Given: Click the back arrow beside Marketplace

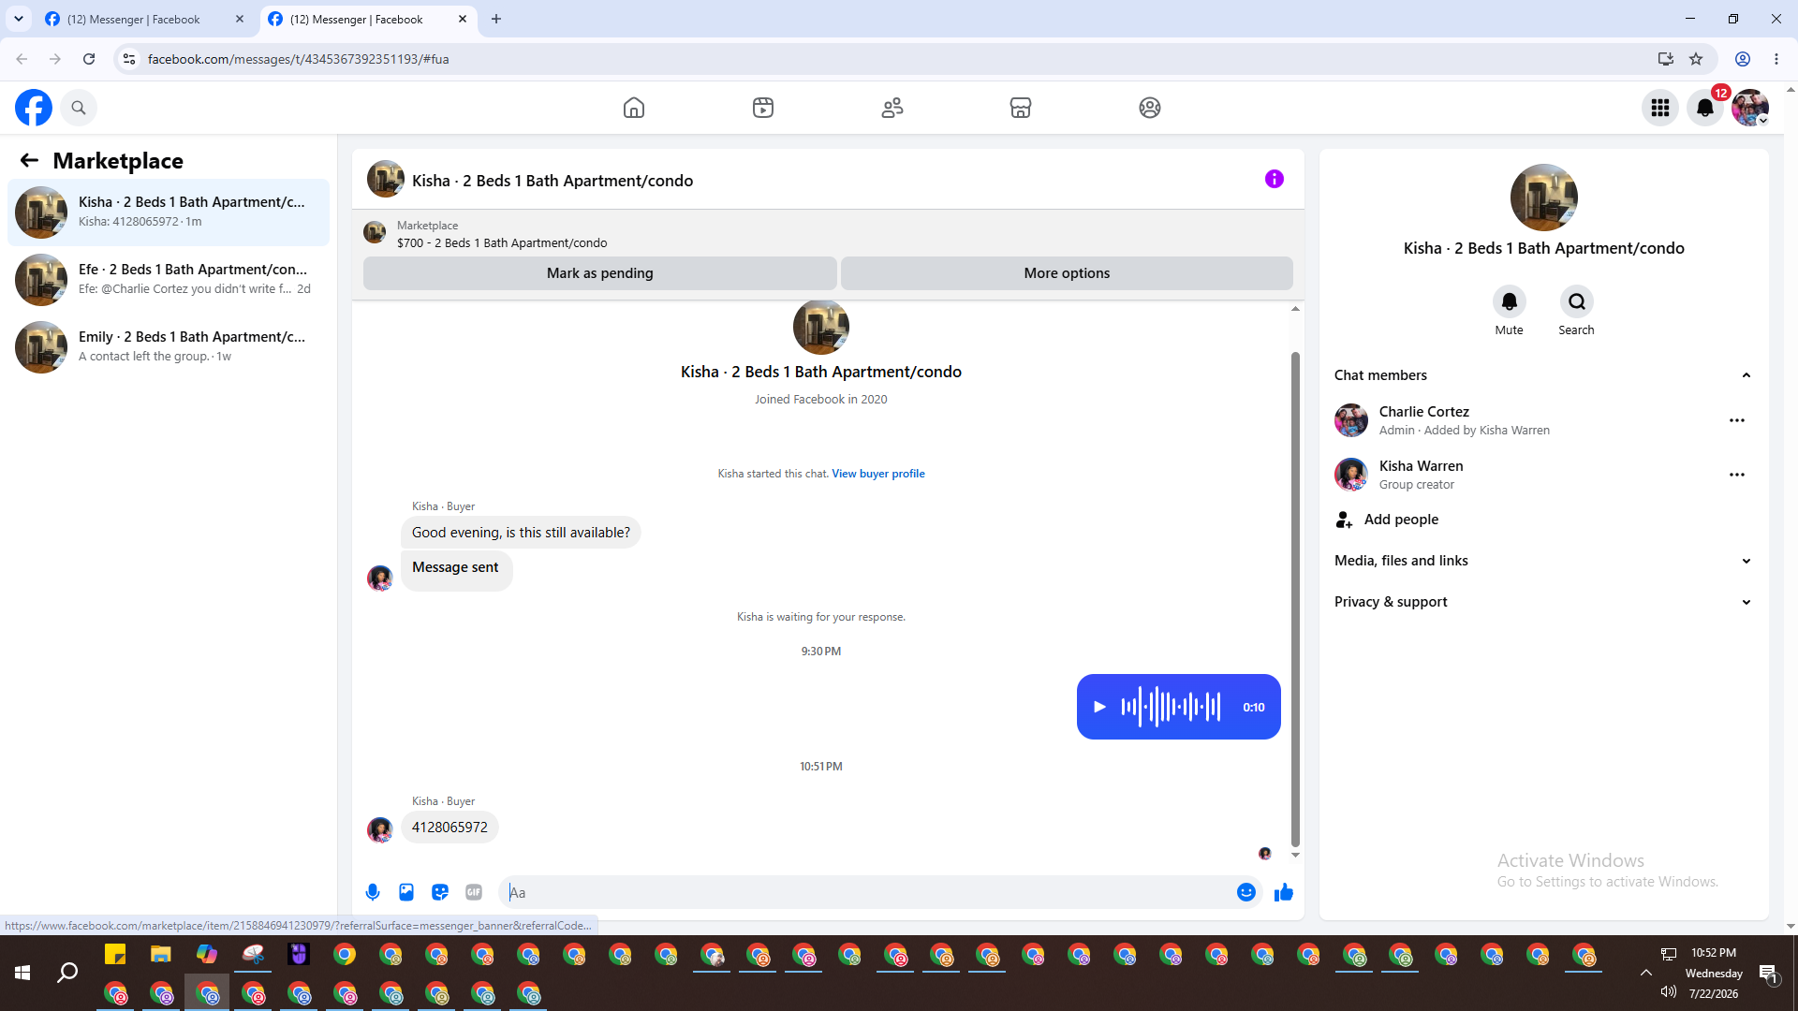Looking at the screenshot, I should pyautogui.click(x=29, y=161).
